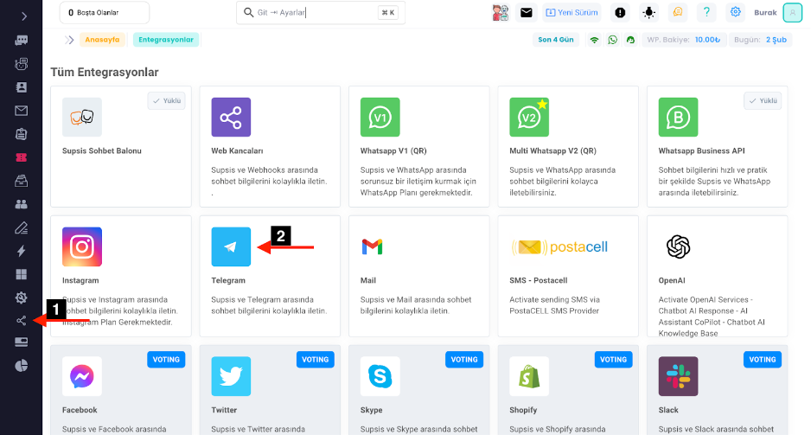The image size is (811, 435).
Task: Open the four-square grid sidebar icon
Action: click(22, 274)
